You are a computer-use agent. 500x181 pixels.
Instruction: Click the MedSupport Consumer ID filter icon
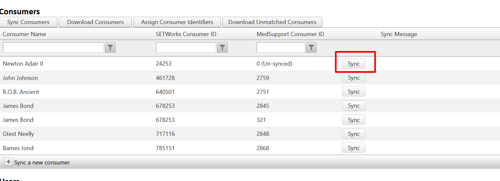pos(311,48)
